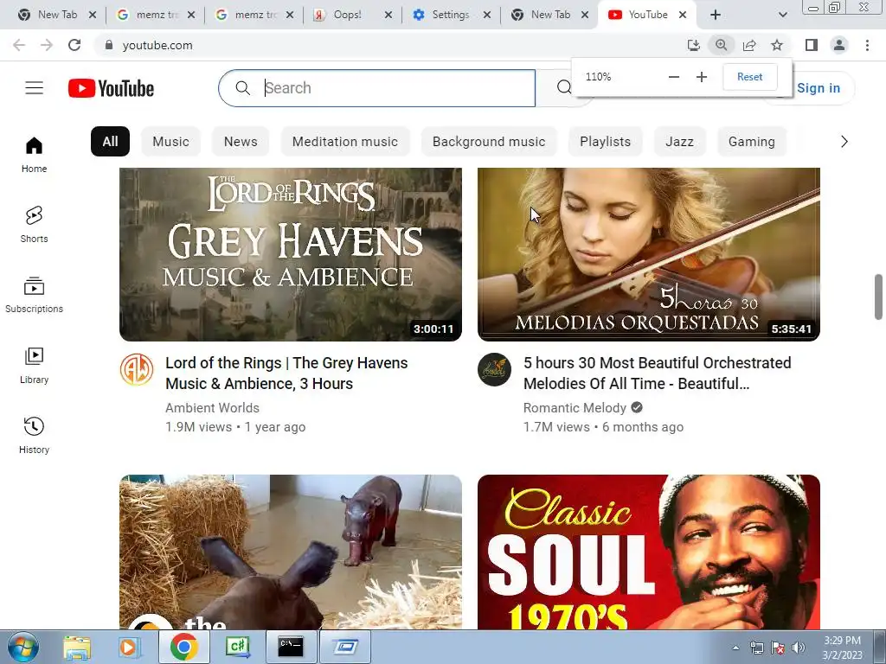
Task: Select the Music filter chip
Action: tap(170, 141)
